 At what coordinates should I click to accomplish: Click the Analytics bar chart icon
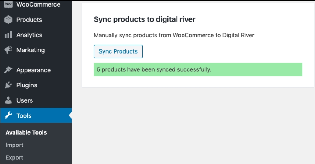(8, 35)
